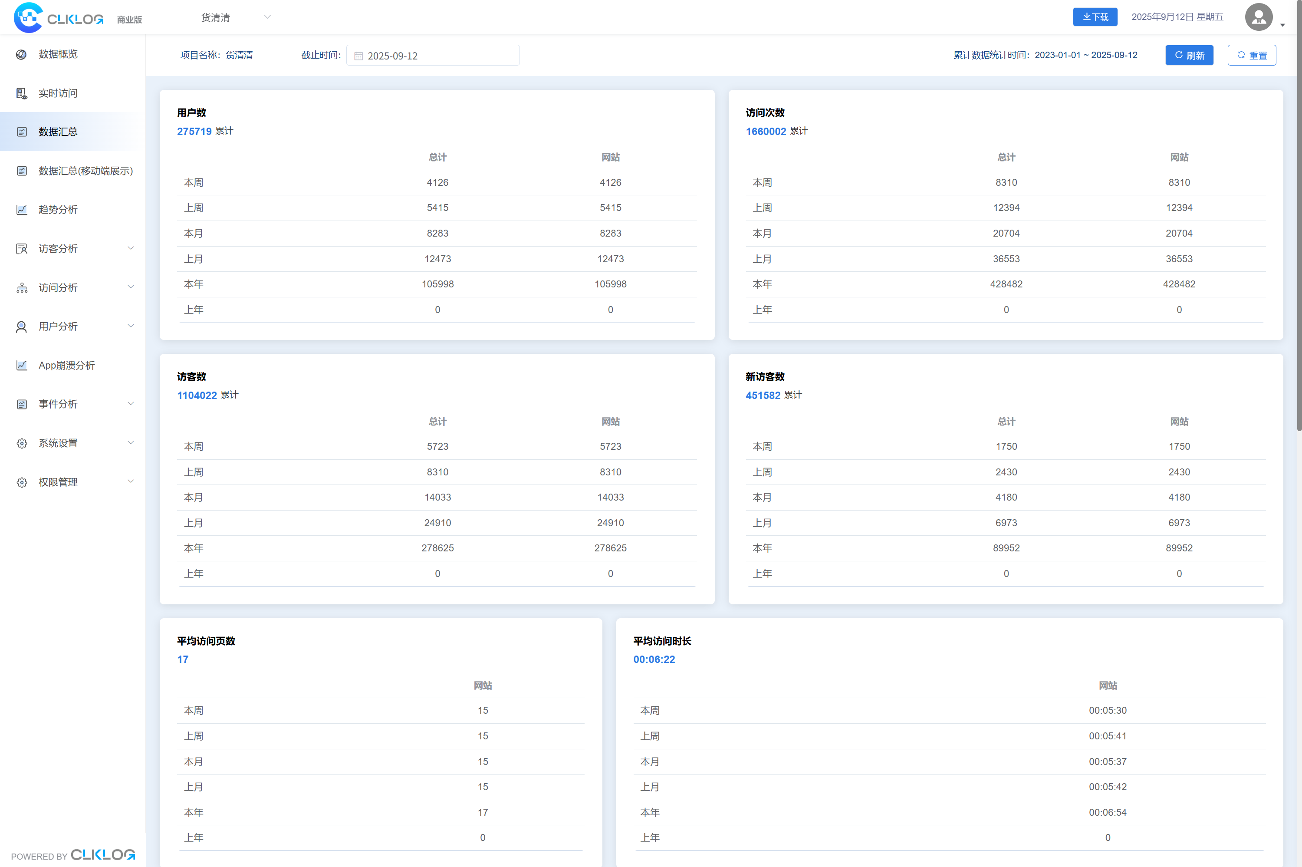
Task: Expand the 事件分析 submenu chevron
Action: (x=131, y=404)
